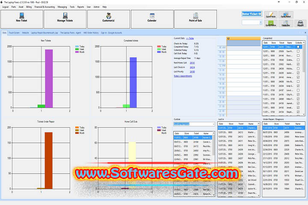Click the Last Check-In ticket link
308x205 pixels.
click(192, 67)
